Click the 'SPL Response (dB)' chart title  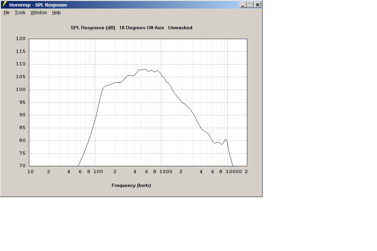coord(93,28)
